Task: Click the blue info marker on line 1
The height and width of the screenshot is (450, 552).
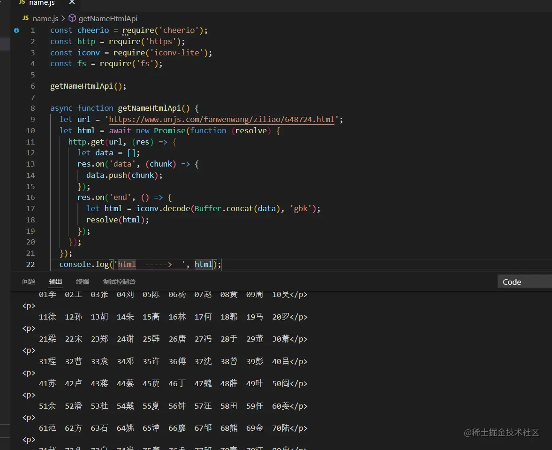Action: (16, 31)
